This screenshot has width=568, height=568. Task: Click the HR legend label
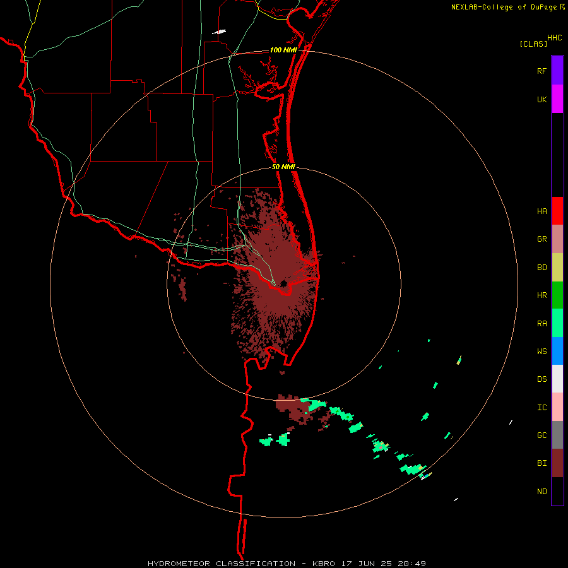pos(542,295)
